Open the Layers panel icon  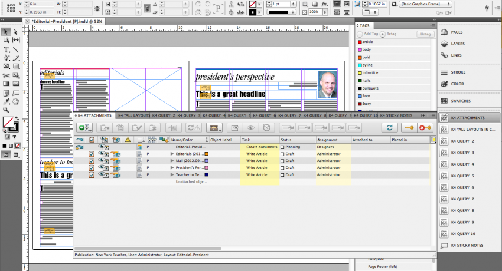444,44
